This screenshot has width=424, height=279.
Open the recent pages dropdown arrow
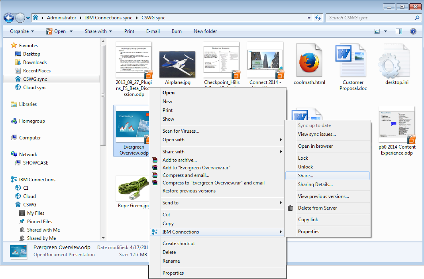pyautogui.click(x=28, y=18)
